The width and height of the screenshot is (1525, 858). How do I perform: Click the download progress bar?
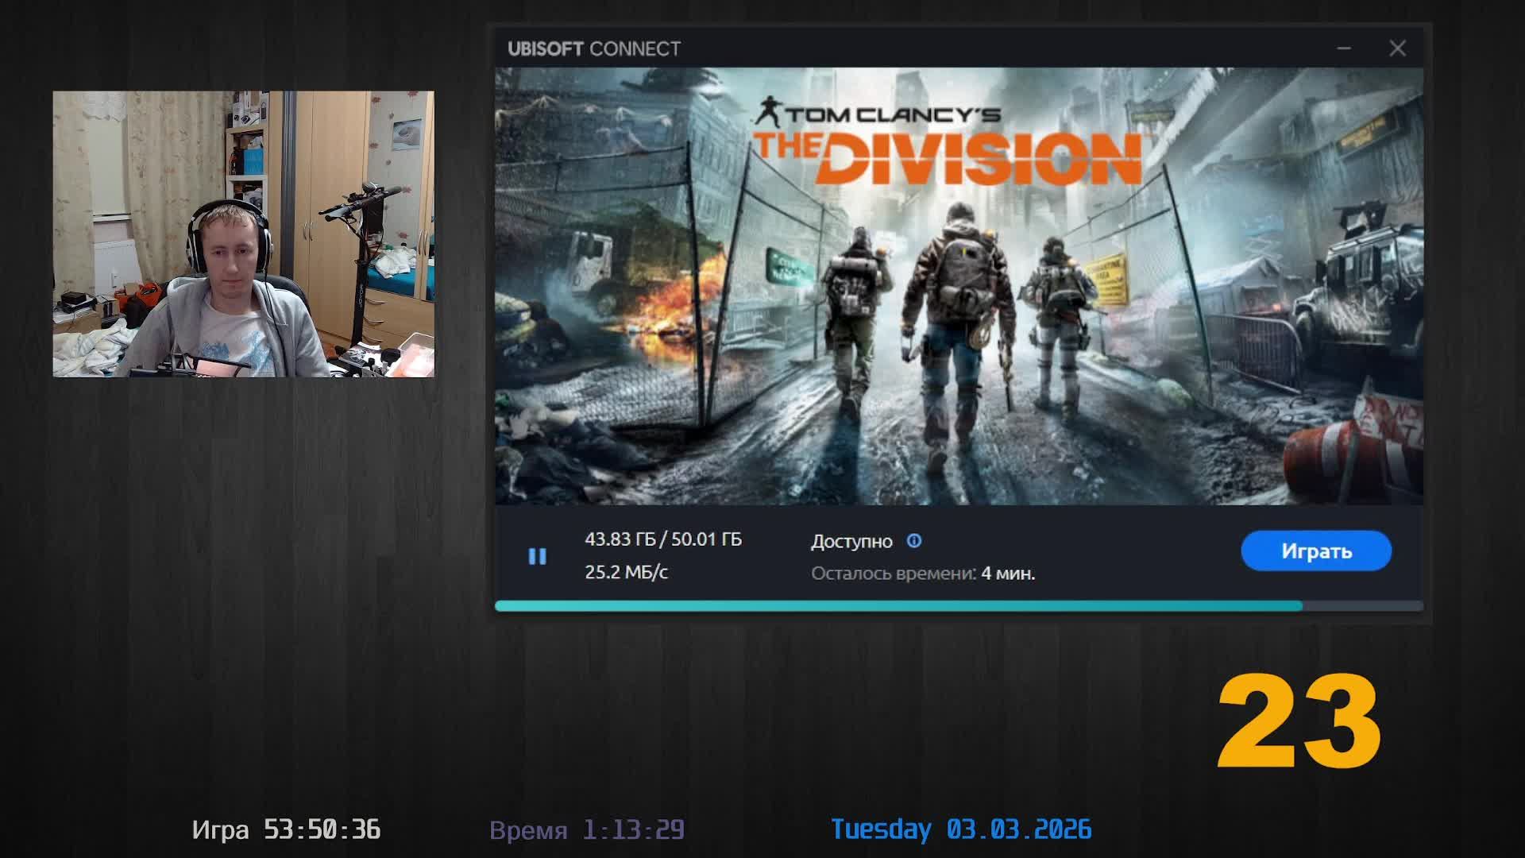click(x=959, y=606)
